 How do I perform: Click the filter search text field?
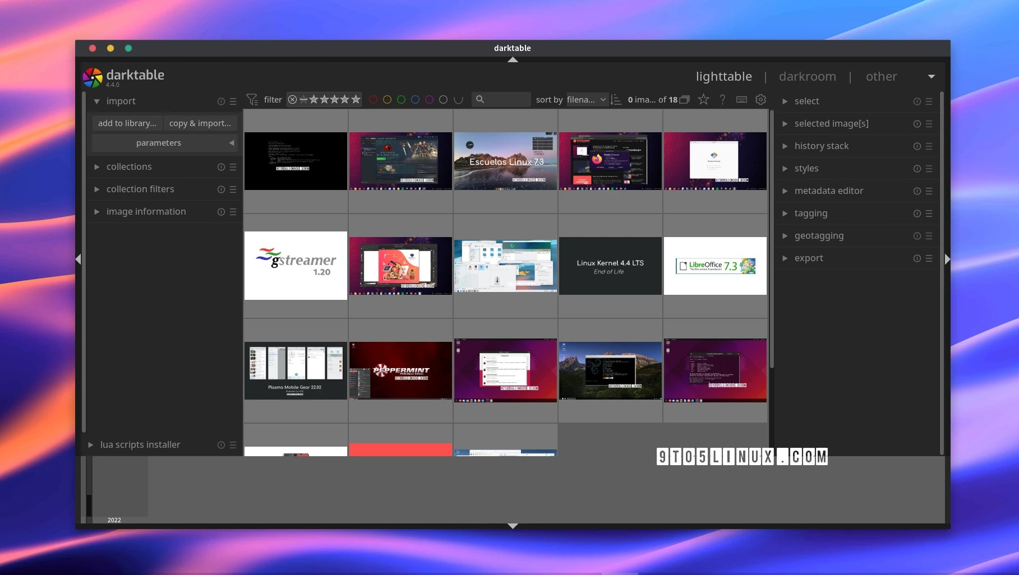(501, 100)
